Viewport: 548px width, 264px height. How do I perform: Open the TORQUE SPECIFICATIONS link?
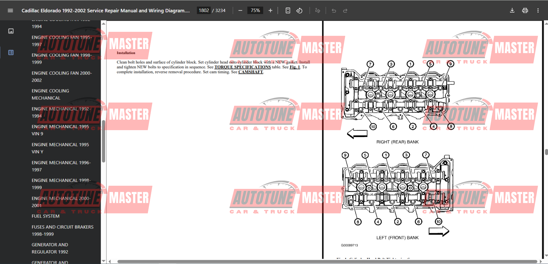coord(242,67)
